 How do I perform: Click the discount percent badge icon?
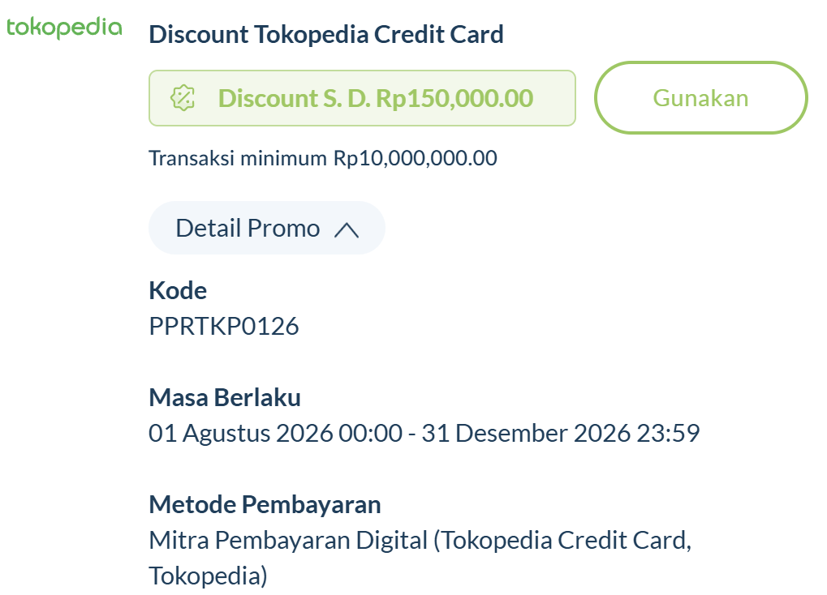point(183,98)
